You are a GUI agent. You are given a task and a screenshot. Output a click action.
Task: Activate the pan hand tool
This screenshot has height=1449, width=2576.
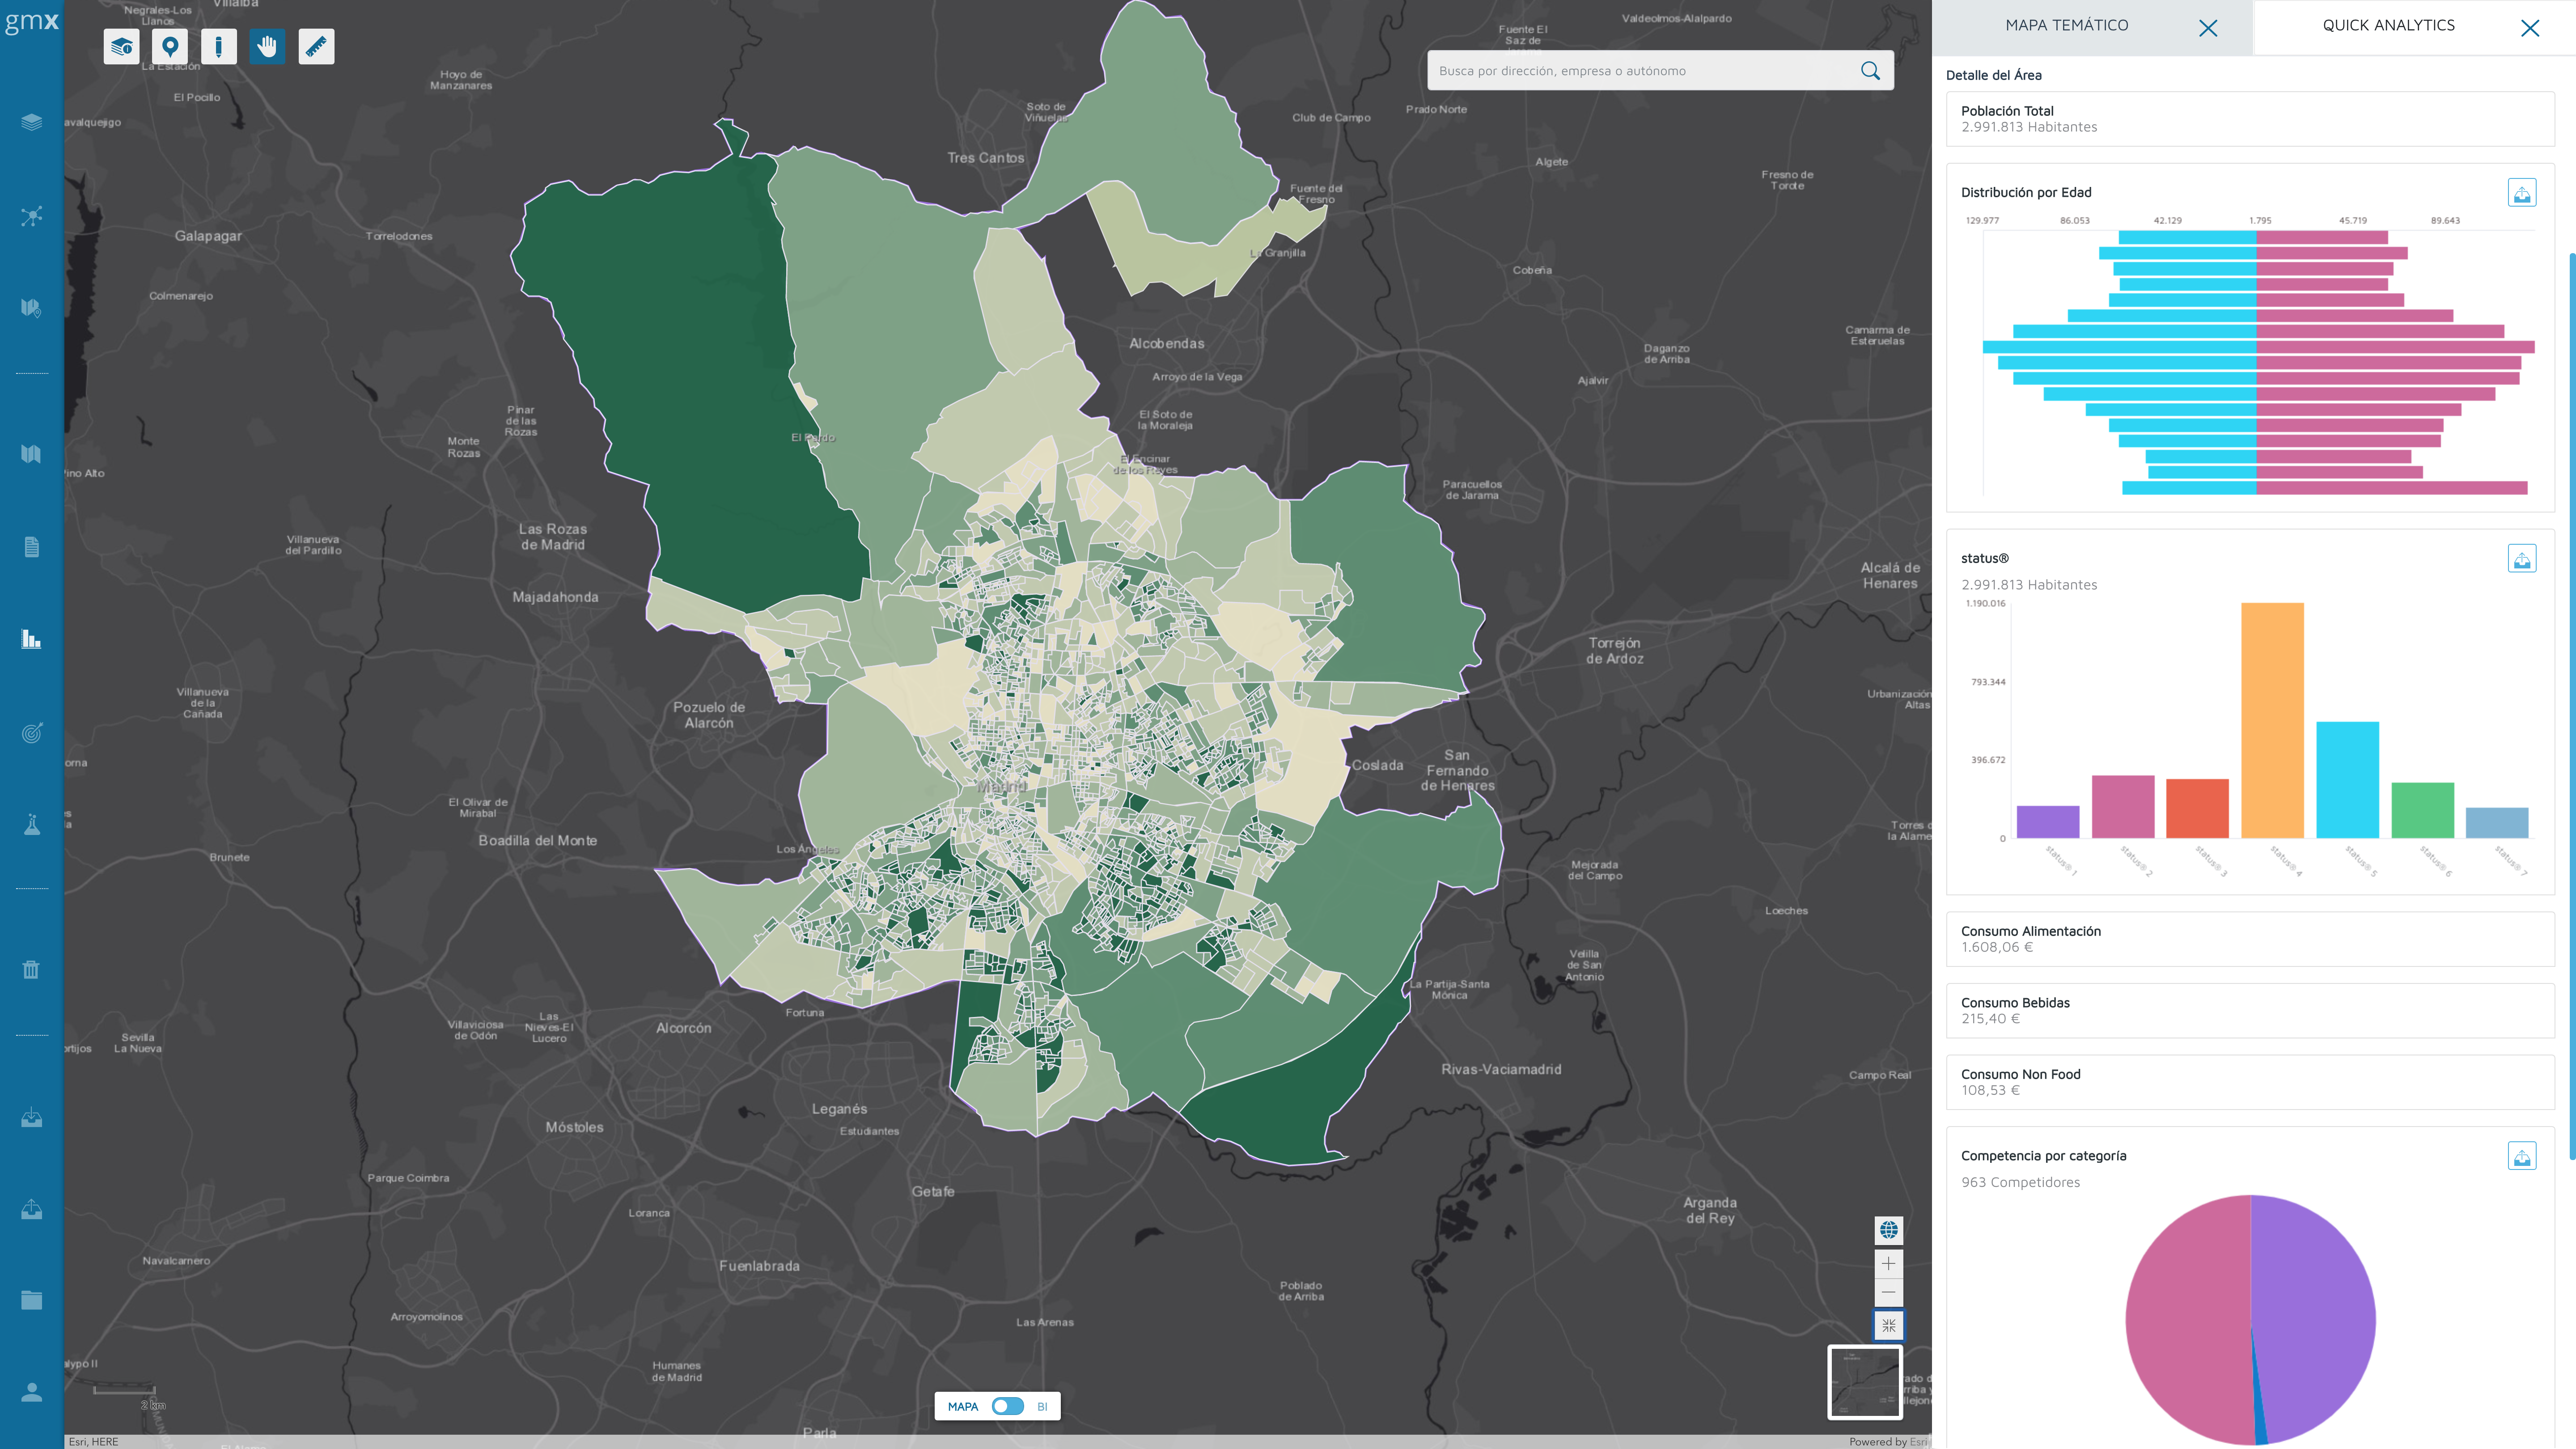click(267, 47)
